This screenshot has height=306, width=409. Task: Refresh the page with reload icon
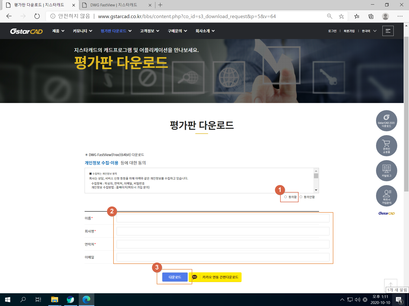[37, 16]
